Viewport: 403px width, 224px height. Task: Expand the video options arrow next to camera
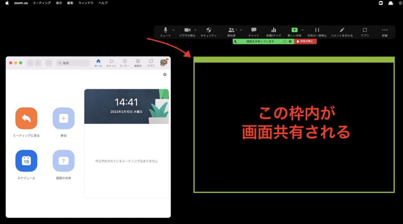[195, 30]
